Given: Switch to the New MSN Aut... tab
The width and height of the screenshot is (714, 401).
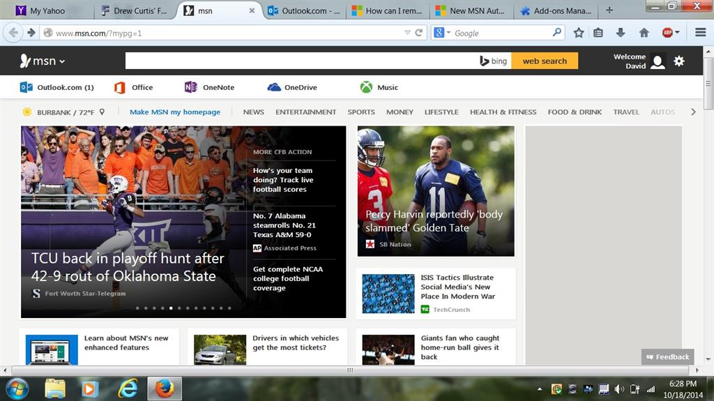Looking at the screenshot, I should click(x=471, y=10).
